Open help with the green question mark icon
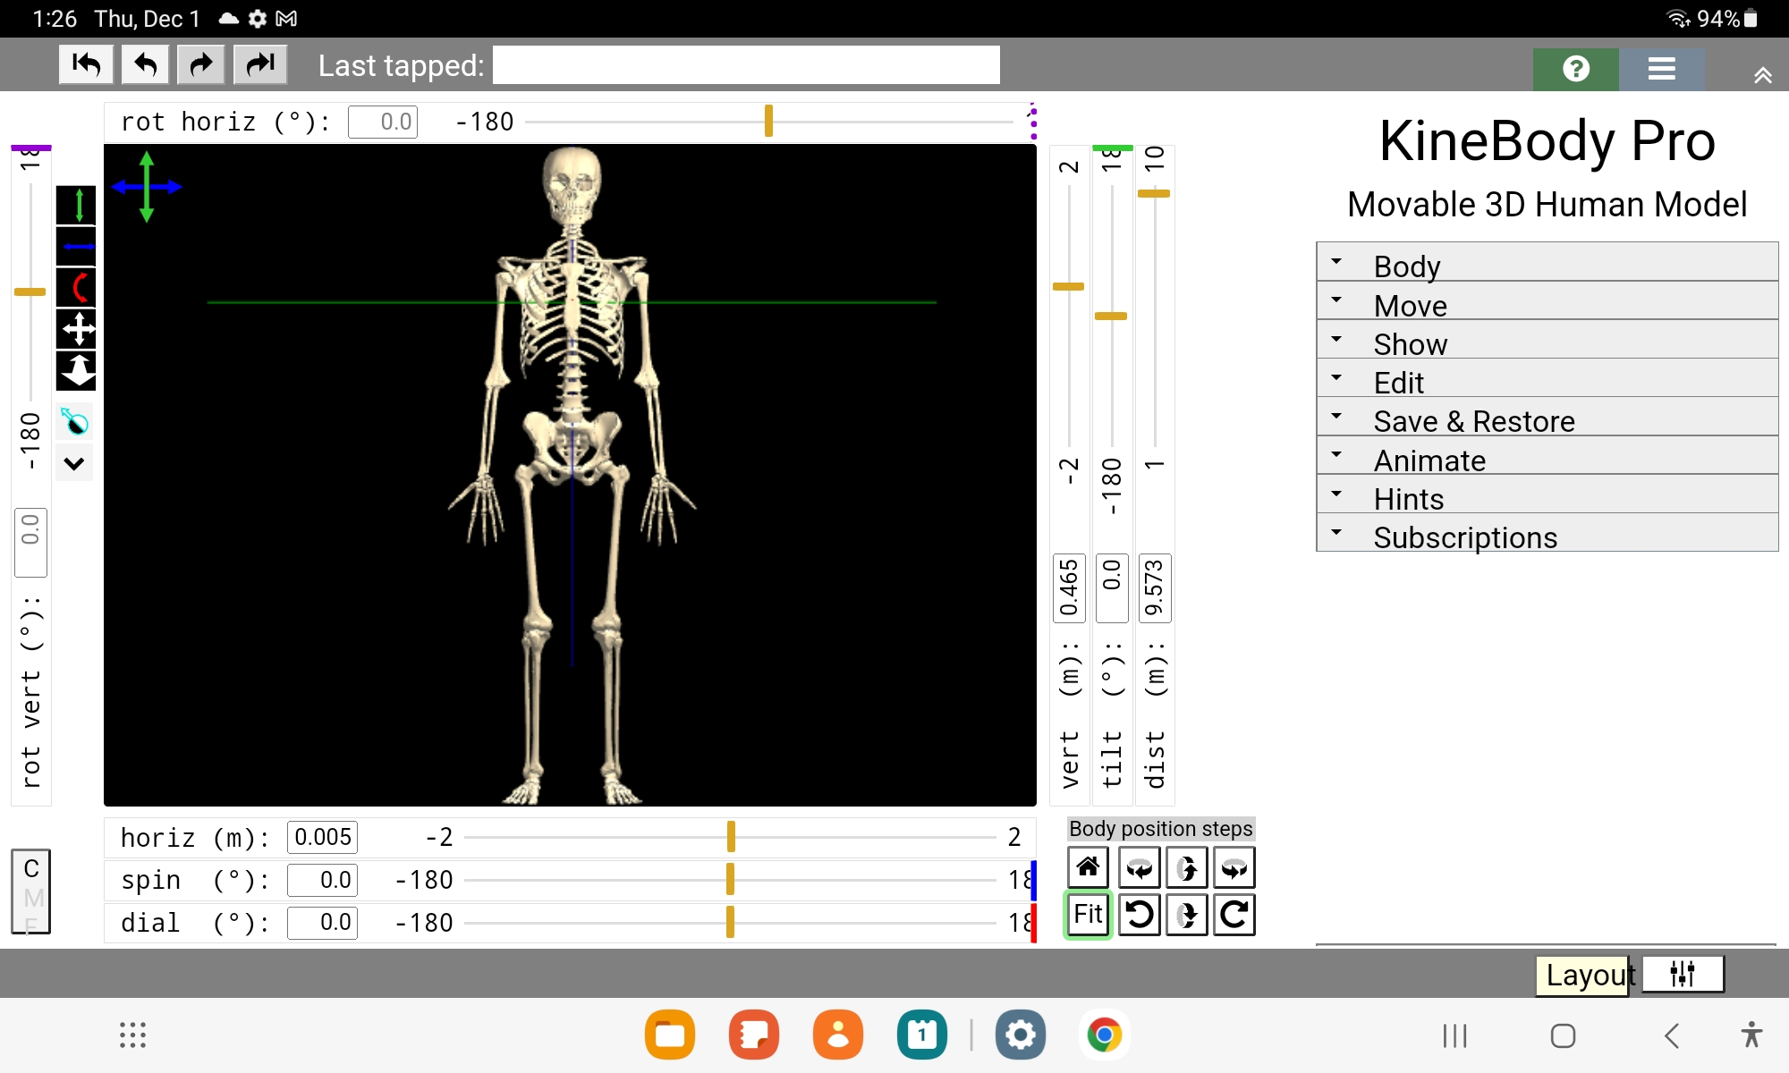 (x=1576, y=69)
